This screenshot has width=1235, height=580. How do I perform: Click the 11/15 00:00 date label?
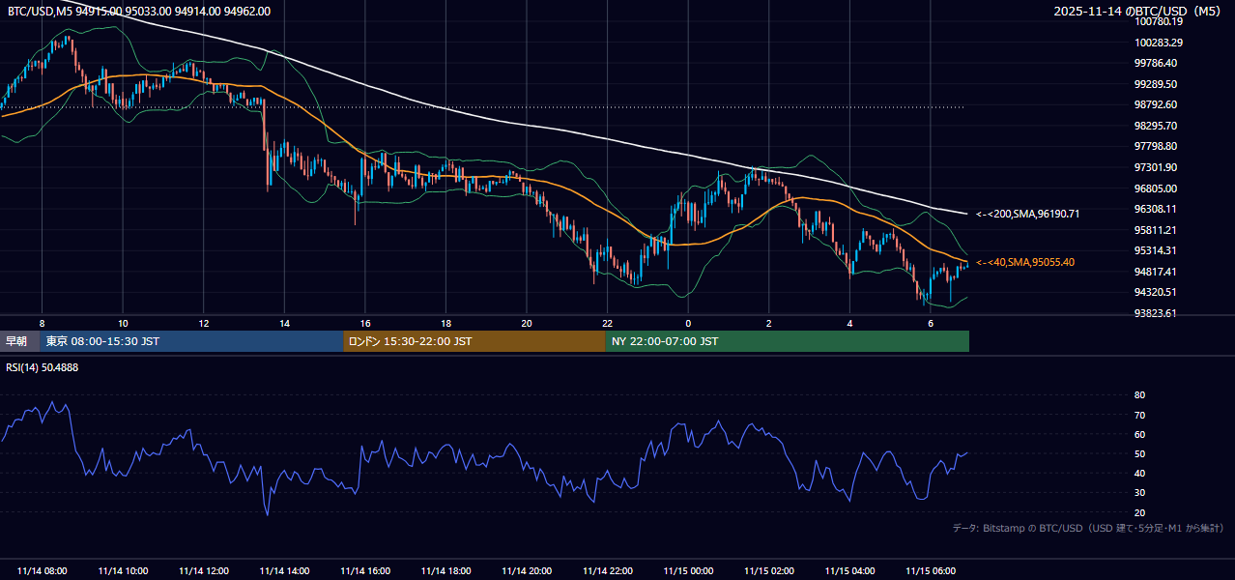click(x=688, y=571)
